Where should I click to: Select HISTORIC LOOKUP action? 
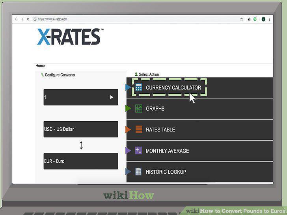click(x=199, y=172)
